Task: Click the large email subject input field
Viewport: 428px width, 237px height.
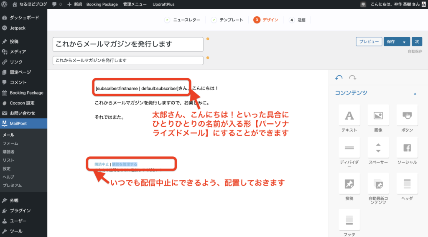Action: (128, 44)
